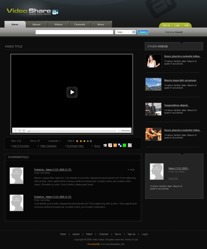Click the www.buytemplates.net link
Screen dimensions: 207x249
(x=112, y=244)
